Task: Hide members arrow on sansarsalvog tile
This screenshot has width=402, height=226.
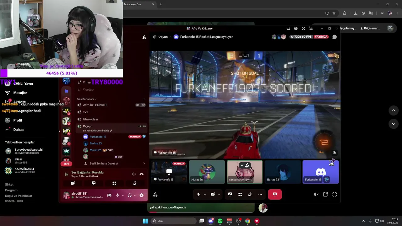Action: (x=242, y=165)
